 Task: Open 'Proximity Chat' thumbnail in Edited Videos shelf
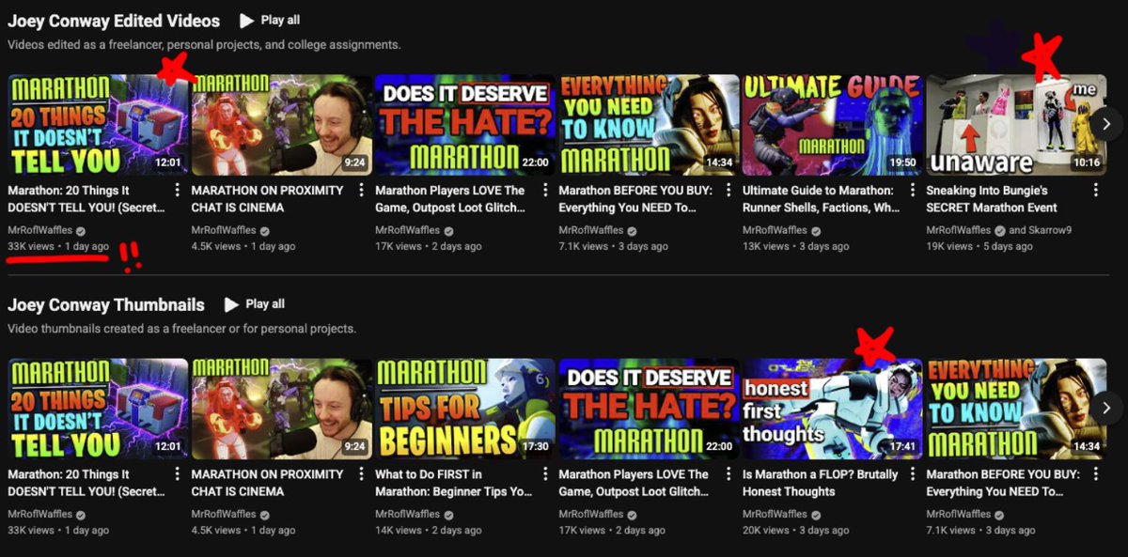tap(282, 125)
